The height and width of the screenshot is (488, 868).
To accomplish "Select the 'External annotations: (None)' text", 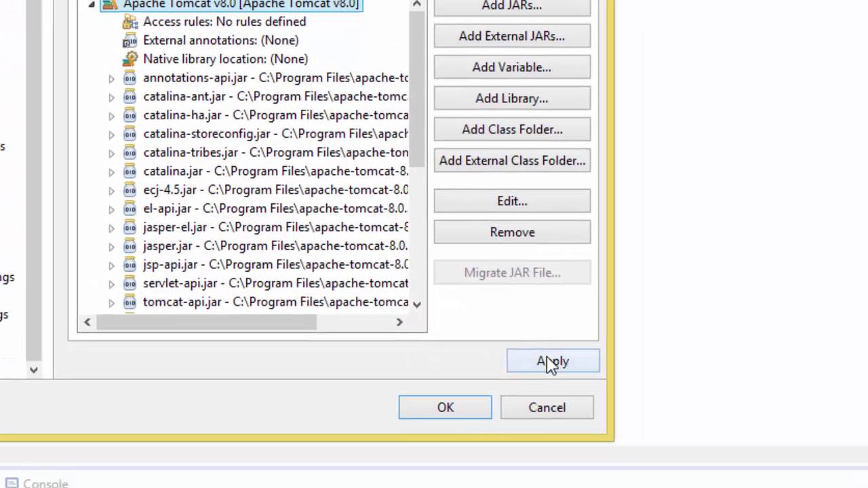I will pyautogui.click(x=220, y=41).
